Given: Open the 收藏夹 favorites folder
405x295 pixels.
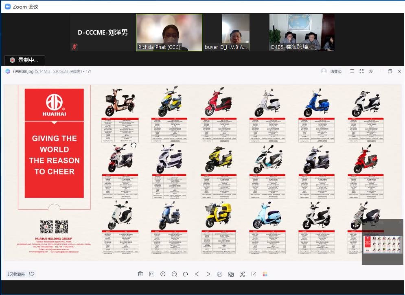Looking at the screenshot, I should pyautogui.click(x=16, y=274).
